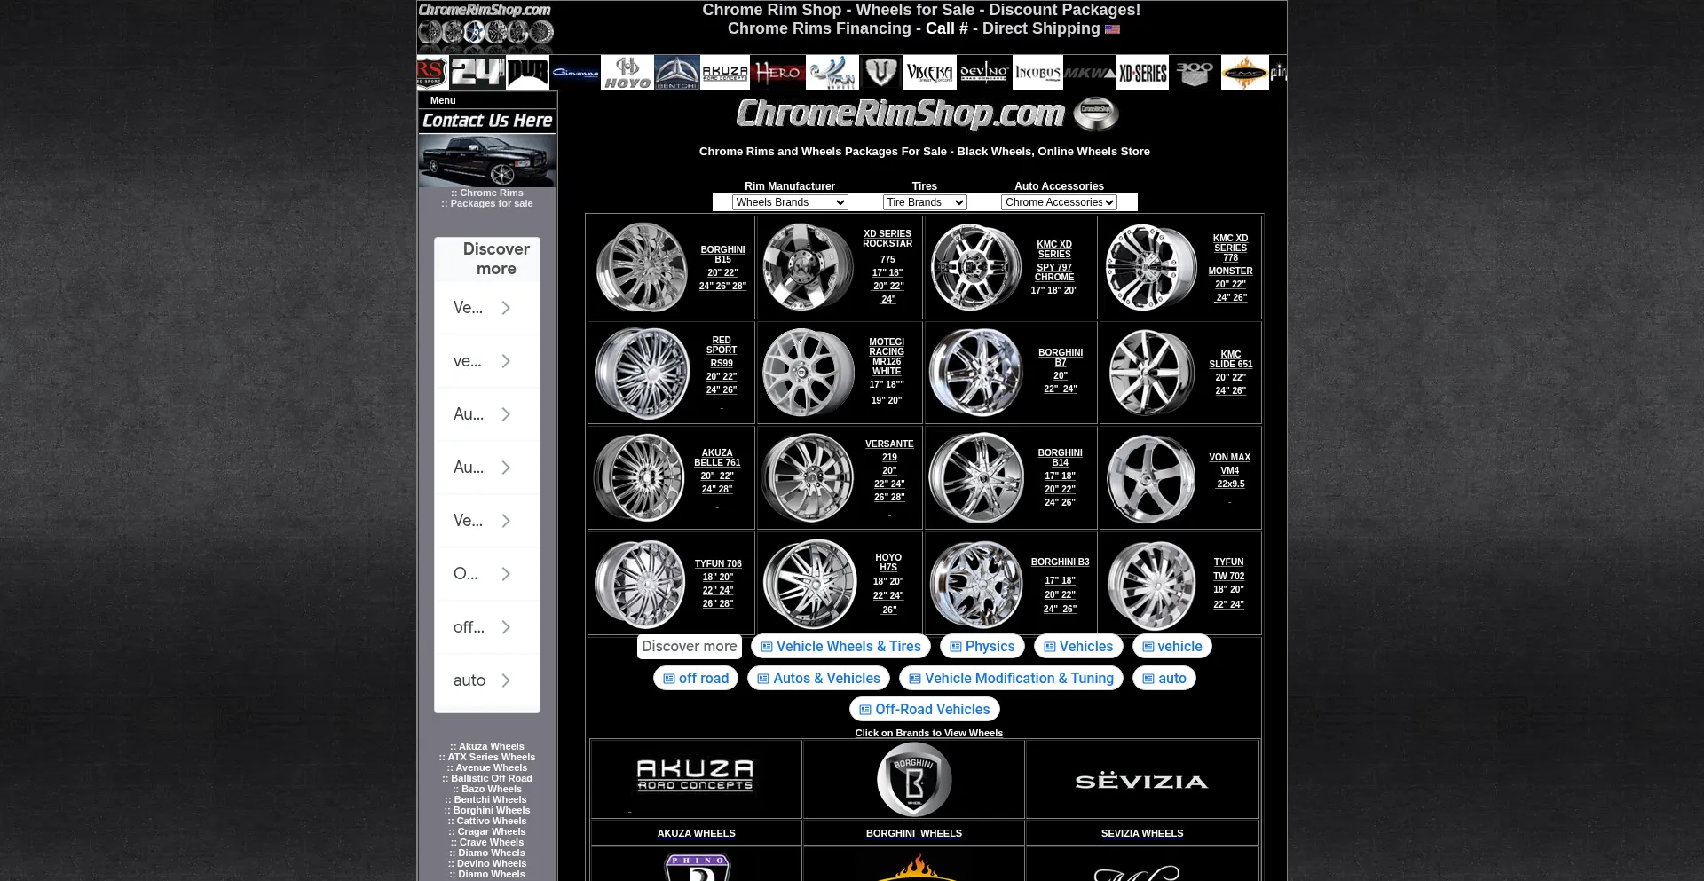The width and height of the screenshot is (1704, 881).
Task: Click the Autos & Vehicles chip
Action: 818,679
